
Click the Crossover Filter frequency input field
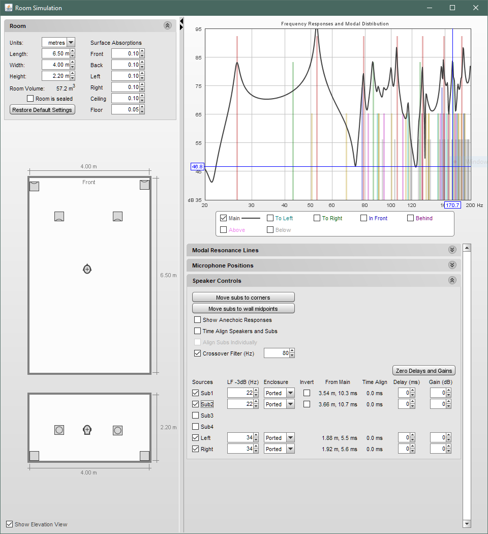click(x=276, y=353)
